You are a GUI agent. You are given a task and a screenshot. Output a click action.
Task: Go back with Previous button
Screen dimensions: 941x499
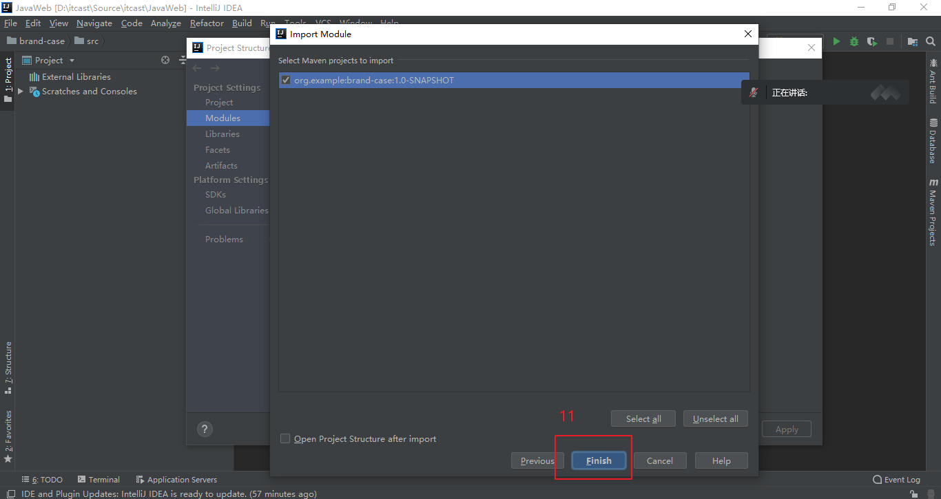click(537, 460)
